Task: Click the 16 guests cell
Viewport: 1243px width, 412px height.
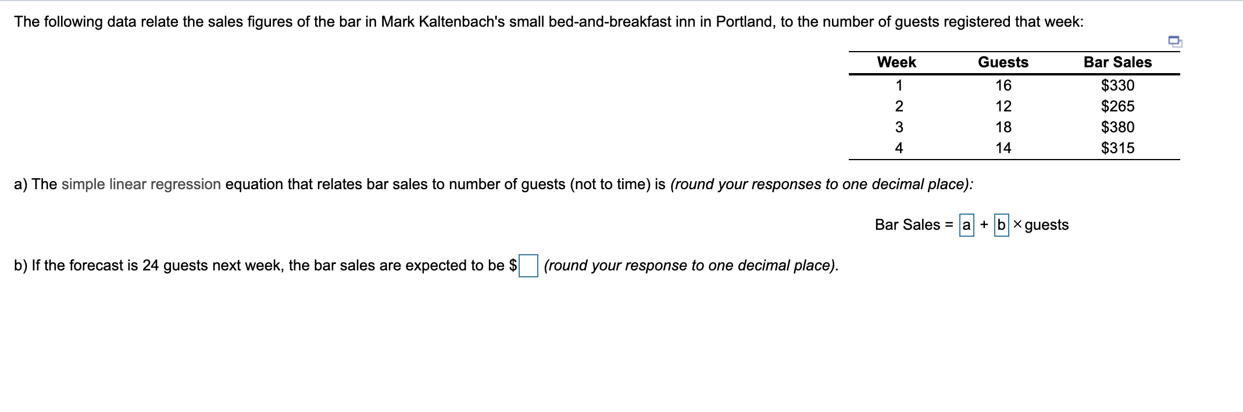Action: pyautogui.click(x=1003, y=85)
